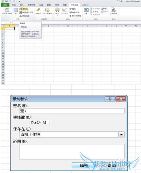Click the Save icon in quick access toolbar

(x=6, y=1)
